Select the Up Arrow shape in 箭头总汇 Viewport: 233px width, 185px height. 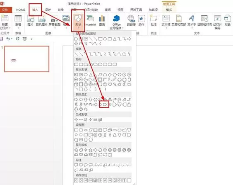86,100
